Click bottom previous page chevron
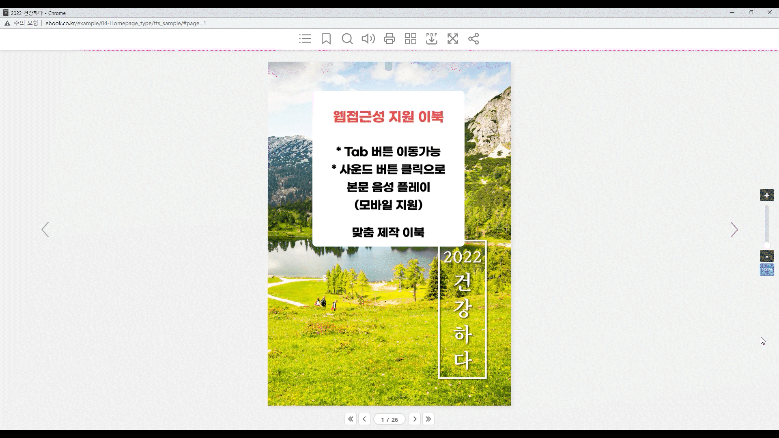Viewport: 779px width, 438px height. click(x=364, y=419)
